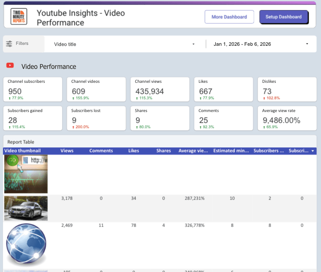Click the Filters label
Screen dimensions: 321x272
tap(22, 44)
